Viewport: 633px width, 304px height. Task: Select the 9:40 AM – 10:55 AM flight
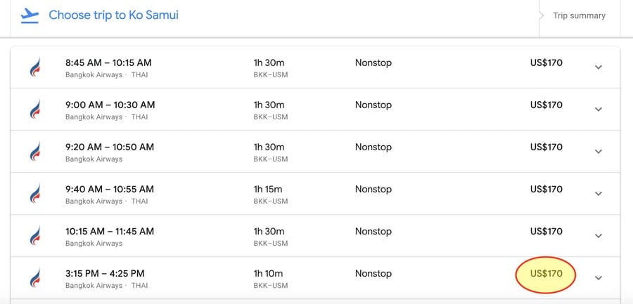pos(315,194)
